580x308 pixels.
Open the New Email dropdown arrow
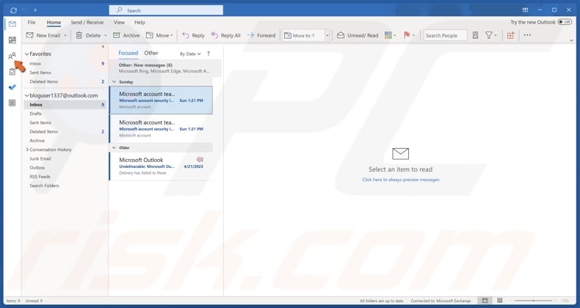point(65,35)
